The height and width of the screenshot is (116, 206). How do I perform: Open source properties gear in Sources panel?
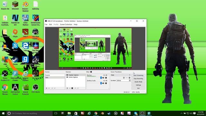(72, 88)
